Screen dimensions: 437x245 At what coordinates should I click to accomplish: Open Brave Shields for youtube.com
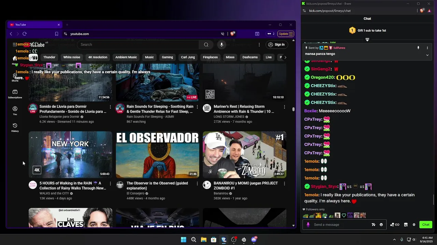pos(232,34)
